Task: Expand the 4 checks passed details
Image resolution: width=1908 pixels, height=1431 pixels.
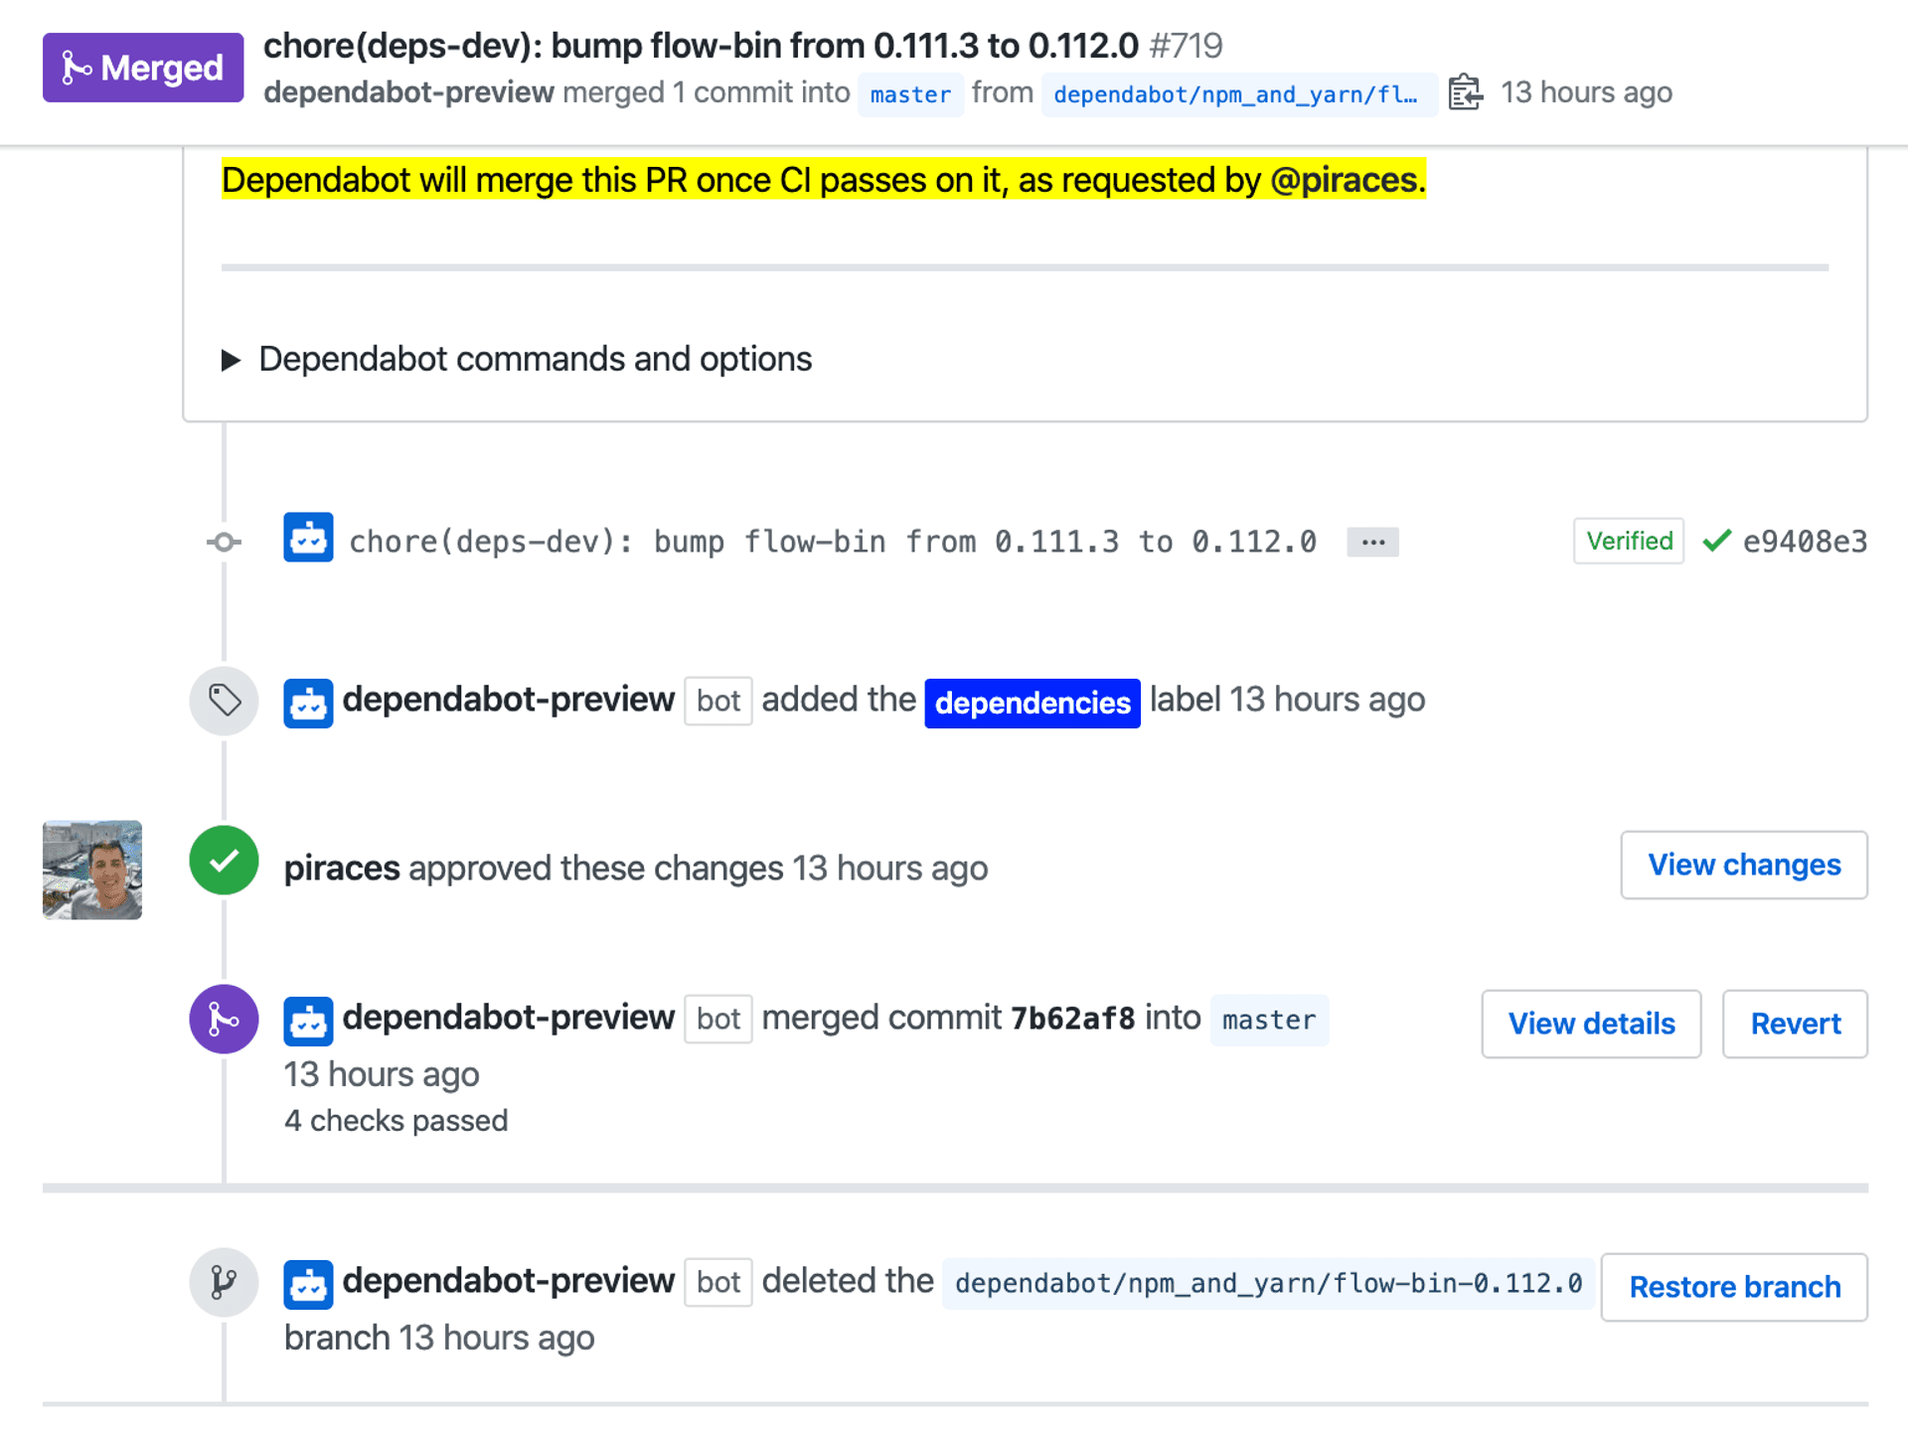Action: (396, 1120)
